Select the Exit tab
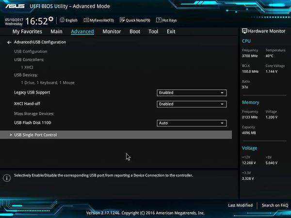 (171, 31)
